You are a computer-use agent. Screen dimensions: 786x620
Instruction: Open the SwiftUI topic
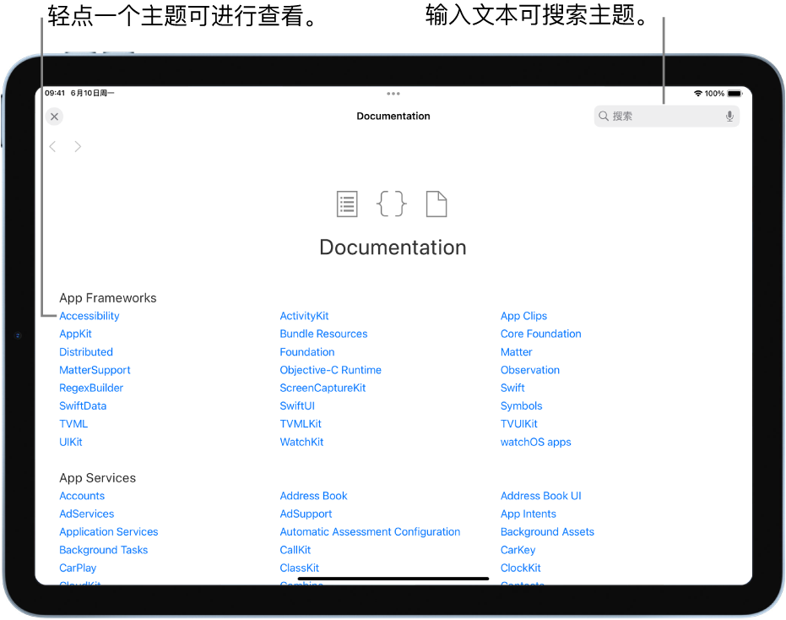click(297, 406)
